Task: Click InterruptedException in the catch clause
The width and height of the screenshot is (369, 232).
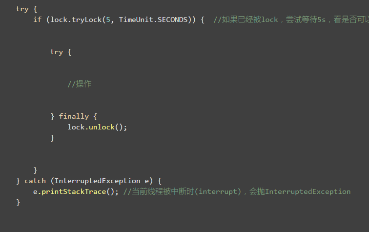Action: coord(98,181)
